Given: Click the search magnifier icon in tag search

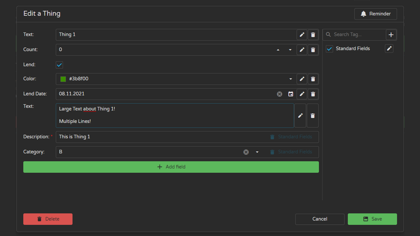Looking at the screenshot, I should coord(328,34).
